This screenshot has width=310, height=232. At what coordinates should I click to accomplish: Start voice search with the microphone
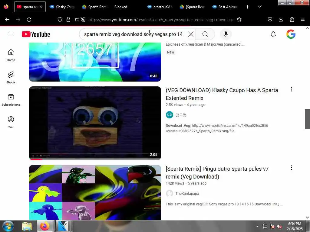(x=226, y=34)
